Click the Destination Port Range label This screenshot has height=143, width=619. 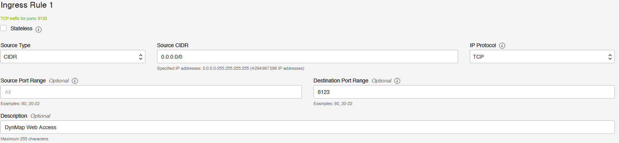[x=341, y=81]
